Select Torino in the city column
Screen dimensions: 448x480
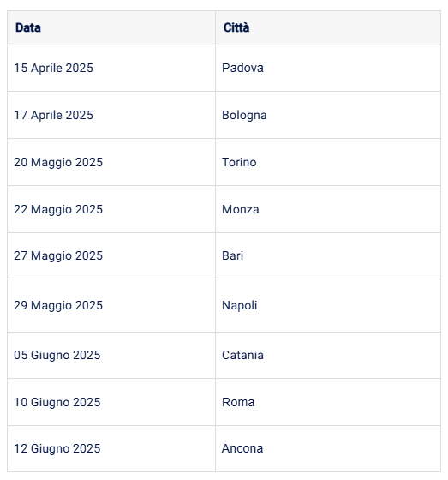tap(239, 162)
